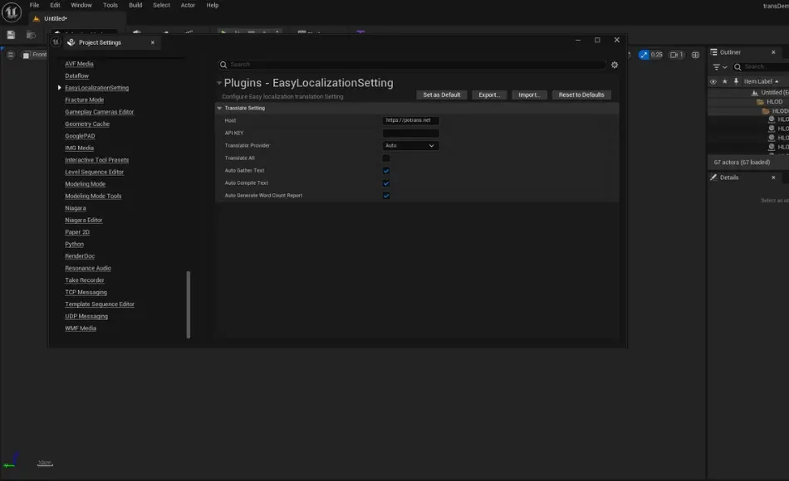This screenshot has width=789, height=481.
Task: Click the Outliner visibility eye column header
Action: click(713, 81)
